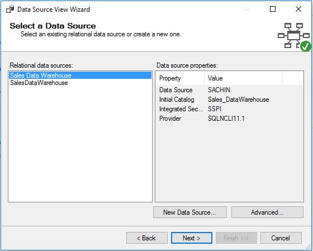Click the data source diagram icon with checkmark
Screen dimensions: 313x251
click(x=294, y=37)
